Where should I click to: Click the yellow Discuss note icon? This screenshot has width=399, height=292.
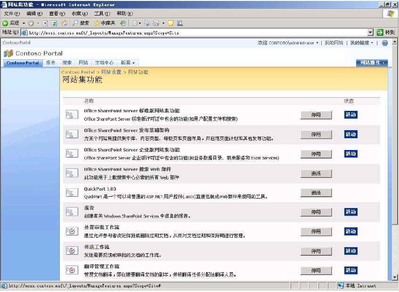(171, 23)
